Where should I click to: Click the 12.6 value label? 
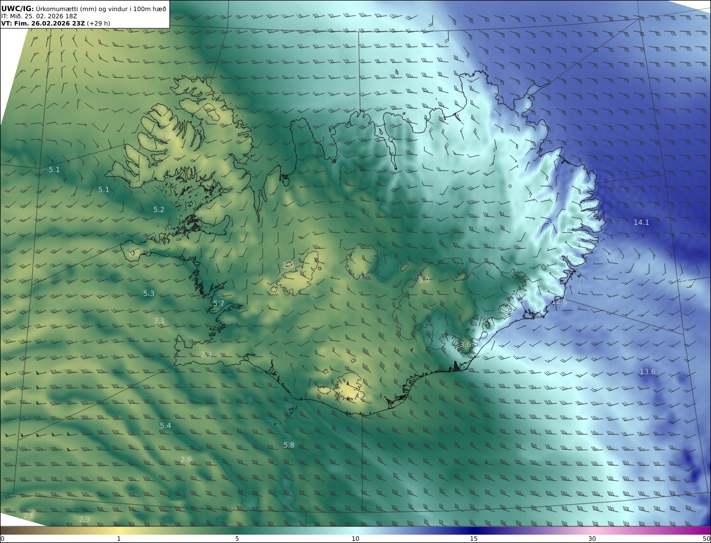tap(560, 301)
